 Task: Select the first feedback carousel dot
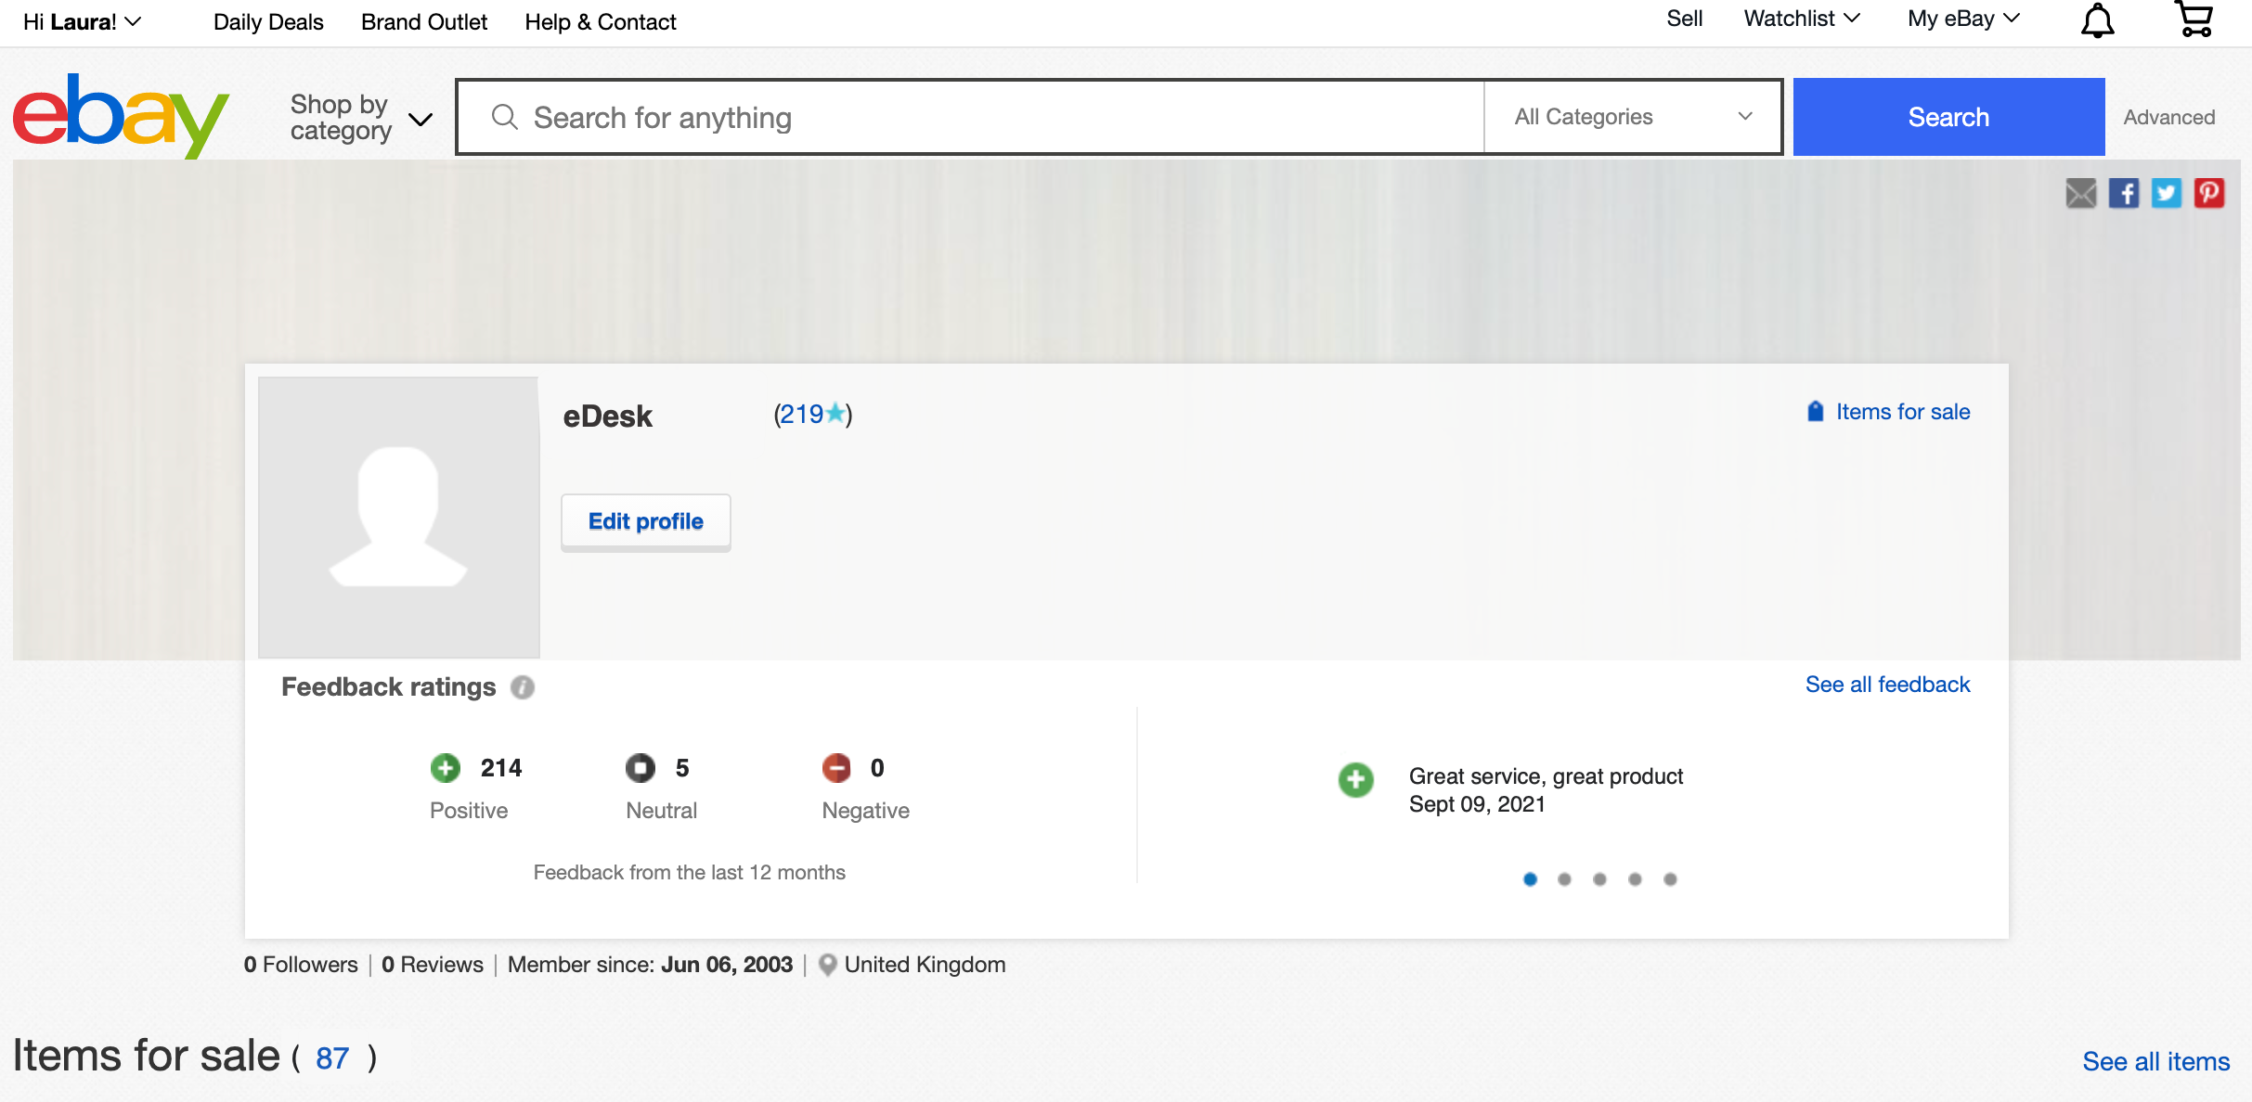point(1530,878)
